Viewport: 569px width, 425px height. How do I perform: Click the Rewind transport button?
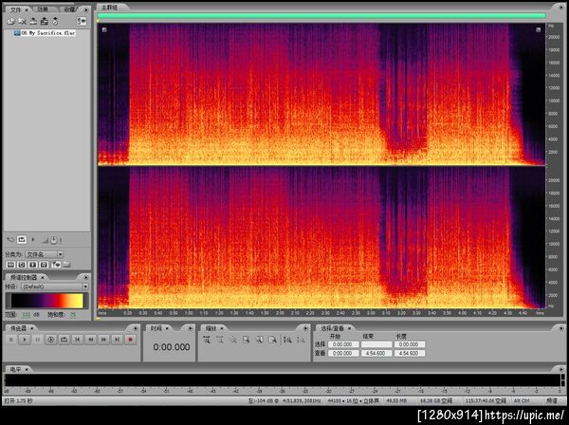(x=91, y=340)
